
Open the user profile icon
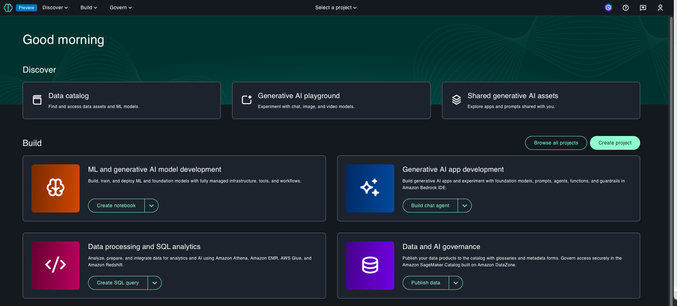click(x=660, y=8)
